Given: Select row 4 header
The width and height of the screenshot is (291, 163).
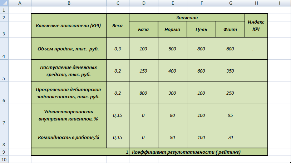Looking at the screenshot, I should click(4, 48).
